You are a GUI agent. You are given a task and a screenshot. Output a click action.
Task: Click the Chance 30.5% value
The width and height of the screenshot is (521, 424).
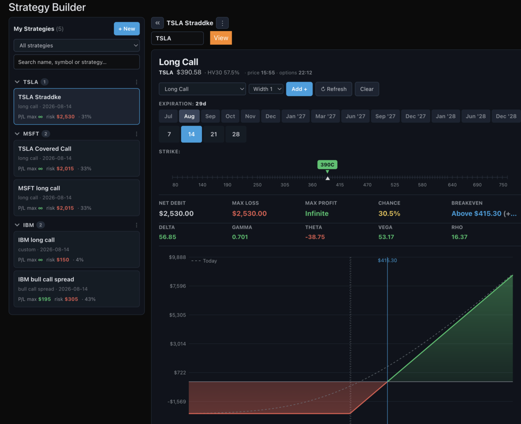coord(389,213)
